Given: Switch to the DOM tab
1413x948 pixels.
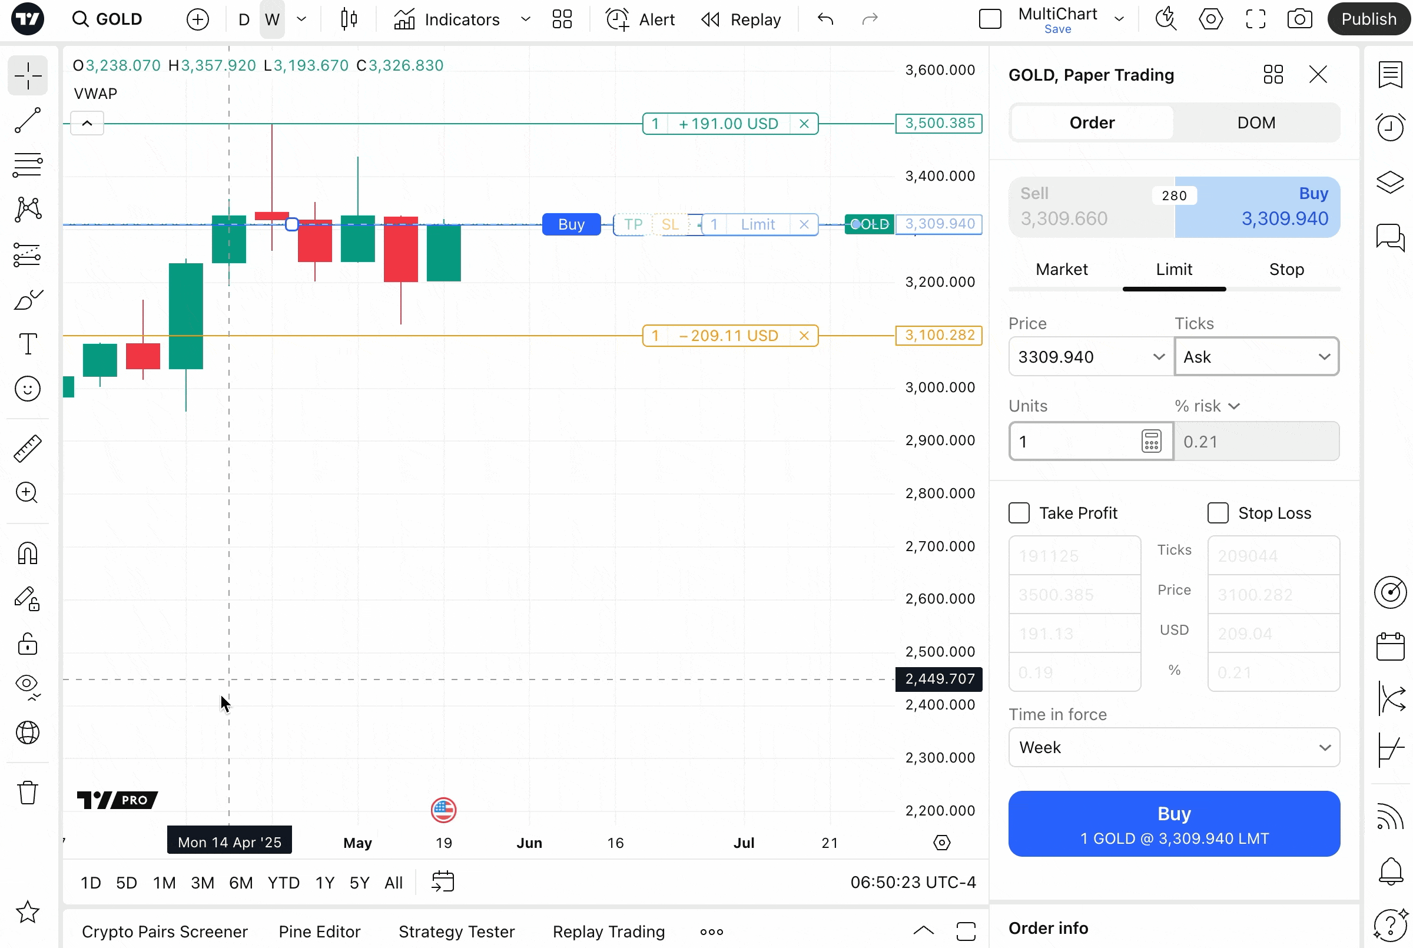Looking at the screenshot, I should pyautogui.click(x=1256, y=122).
